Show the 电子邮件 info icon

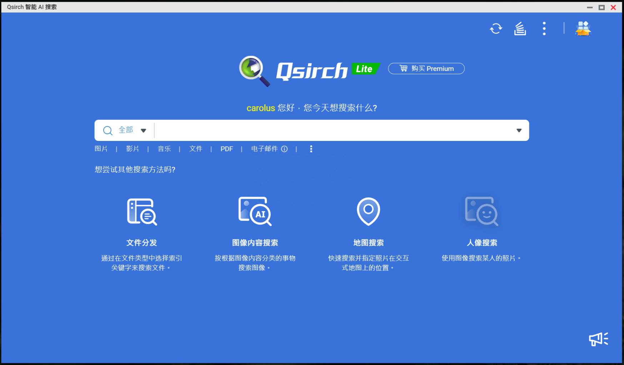pos(284,149)
